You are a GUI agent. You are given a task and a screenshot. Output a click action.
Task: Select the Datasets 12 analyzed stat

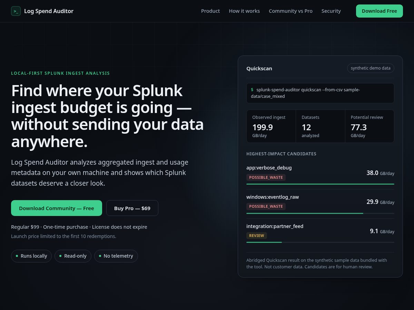click(x=321, y=126)
